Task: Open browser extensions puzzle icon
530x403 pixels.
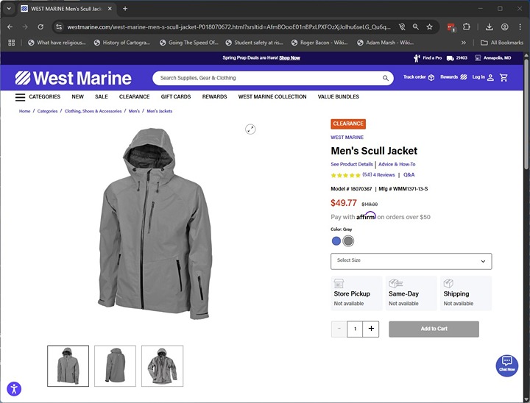Action: coord(467,26)
